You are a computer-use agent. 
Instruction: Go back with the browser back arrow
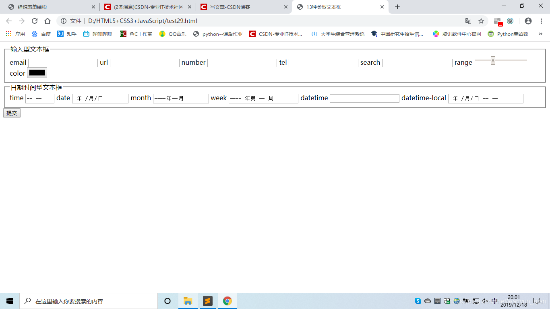[x=9, y=21]
